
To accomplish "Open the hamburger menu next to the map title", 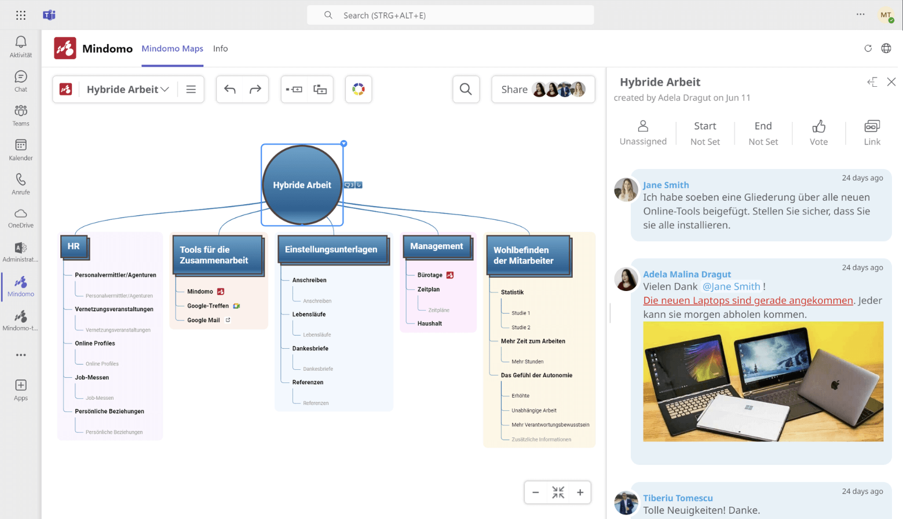I will (191, 89).
